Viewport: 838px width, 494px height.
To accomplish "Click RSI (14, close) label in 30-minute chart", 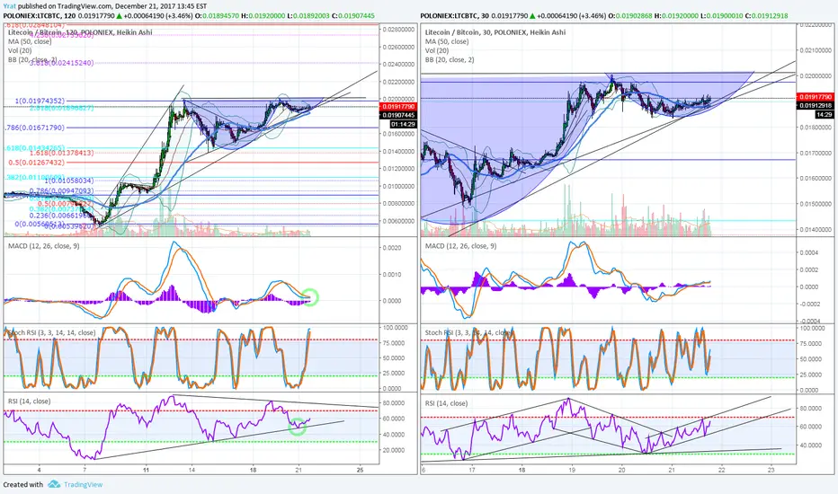I will coord(446,403).
